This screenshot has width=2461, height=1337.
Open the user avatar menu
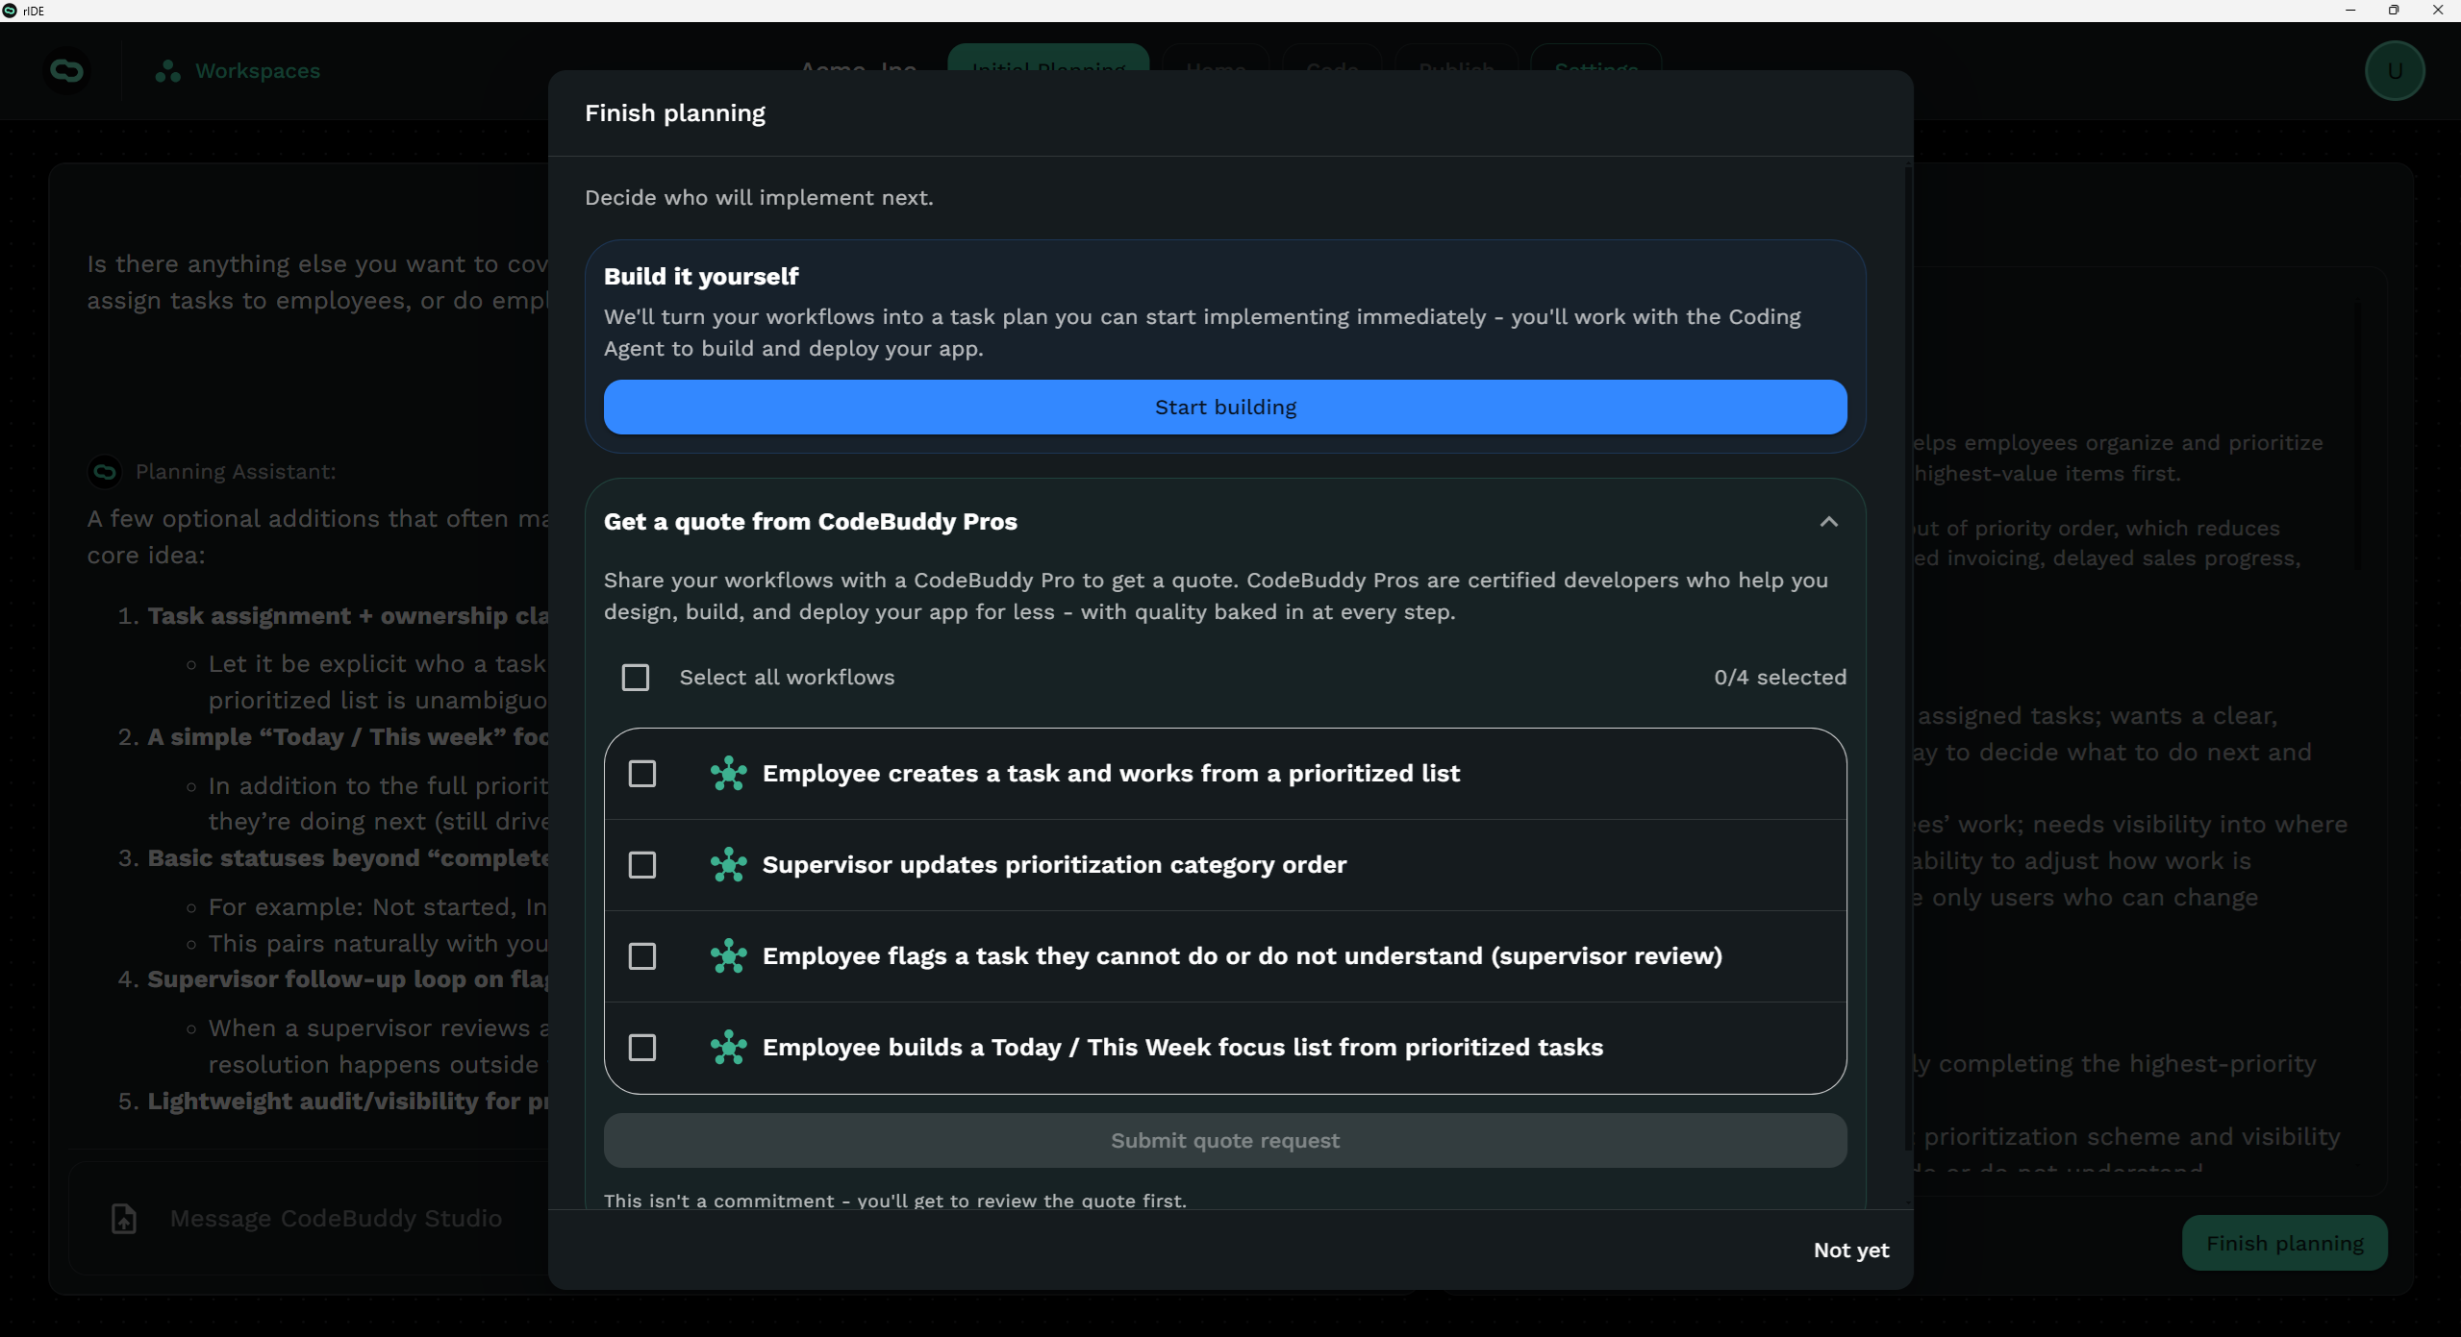tap(2394, 71)
